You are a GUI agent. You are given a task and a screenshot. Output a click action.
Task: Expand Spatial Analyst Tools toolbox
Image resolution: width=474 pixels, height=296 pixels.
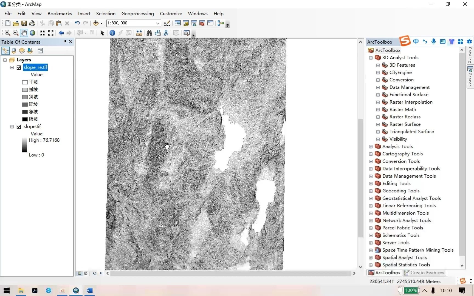click(x=371, y=258)
